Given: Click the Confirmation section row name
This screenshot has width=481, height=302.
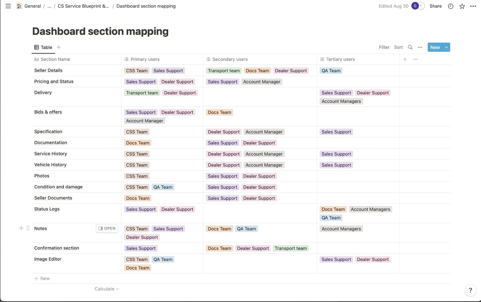Looking at the screenshot, I should click(x=57, y=248).
